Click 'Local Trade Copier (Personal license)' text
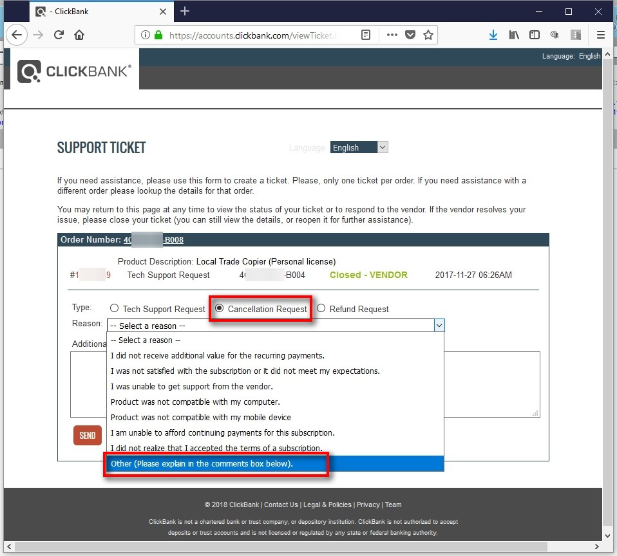Screen dimensions: 617x556 click(x=266, y=261)
